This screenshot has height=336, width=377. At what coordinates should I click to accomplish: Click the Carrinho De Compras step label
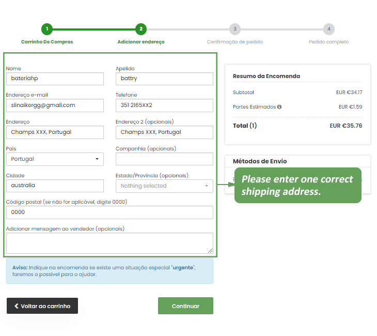point(47,42)
